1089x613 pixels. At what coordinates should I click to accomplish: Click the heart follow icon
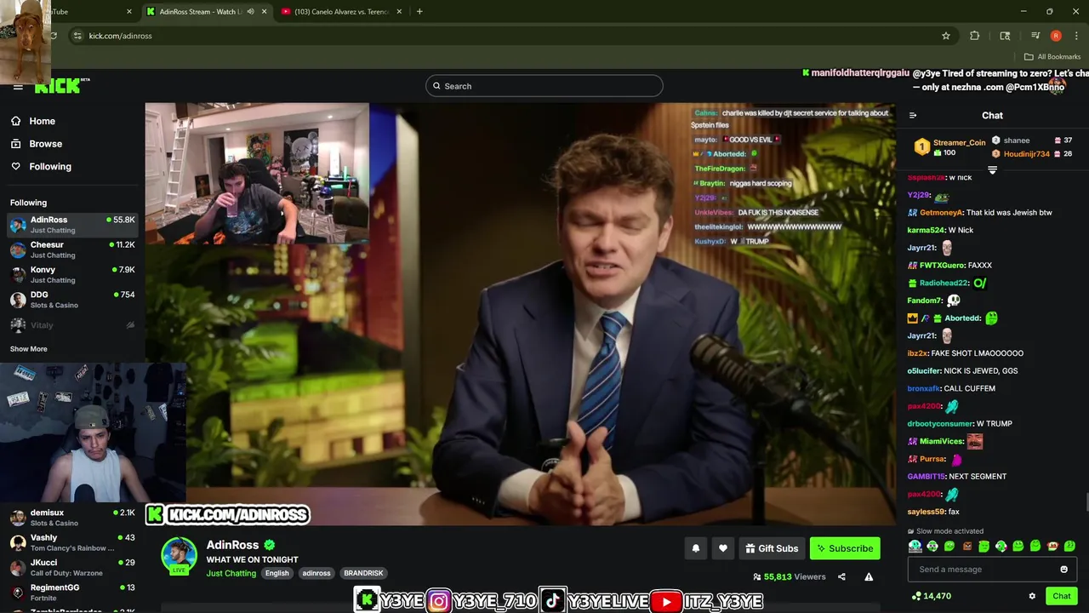(723, 548)
